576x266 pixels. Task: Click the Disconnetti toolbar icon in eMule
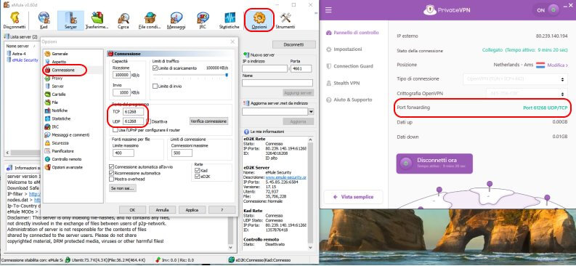pyautogui.click(x=15, y=20)
